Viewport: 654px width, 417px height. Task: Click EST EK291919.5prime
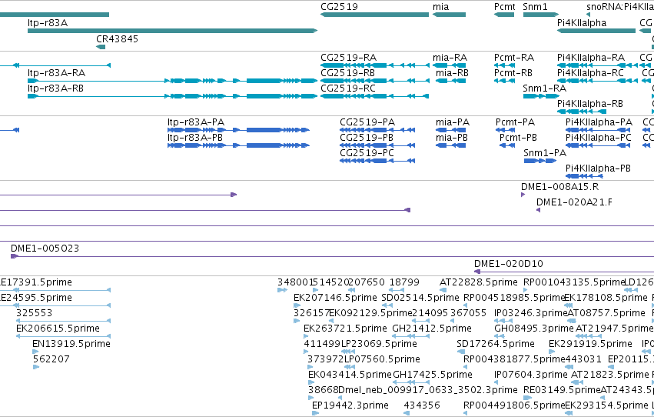tap(552, 352)
